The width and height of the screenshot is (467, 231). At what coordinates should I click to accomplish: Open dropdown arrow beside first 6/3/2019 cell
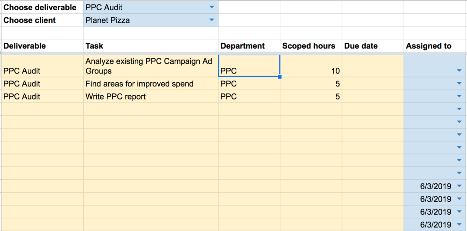459,186
